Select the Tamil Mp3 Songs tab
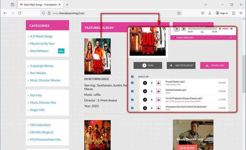Screen dimensions: 246x150 (x=40, y=5)
